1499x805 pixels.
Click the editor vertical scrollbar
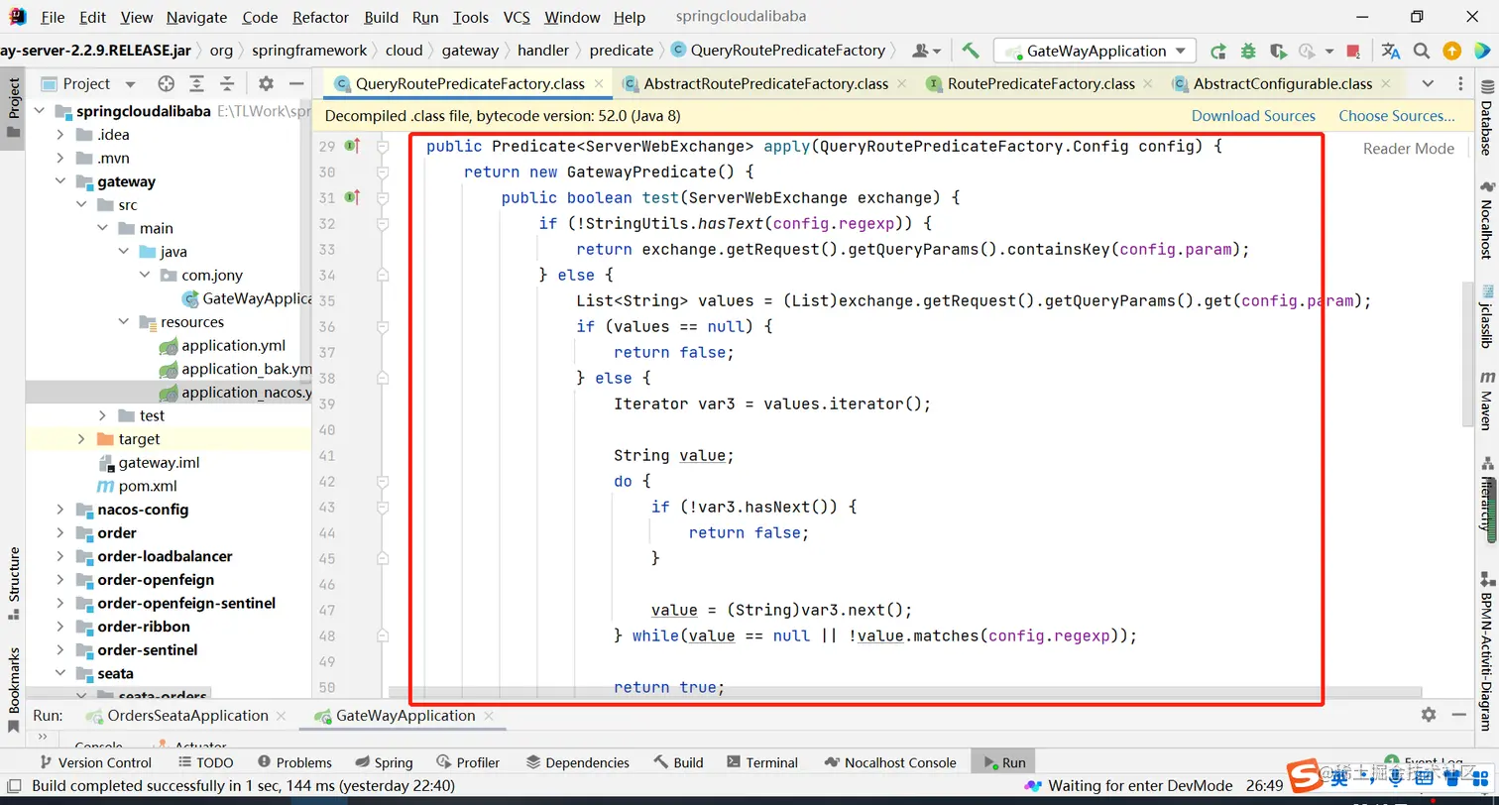point(1467,355)
